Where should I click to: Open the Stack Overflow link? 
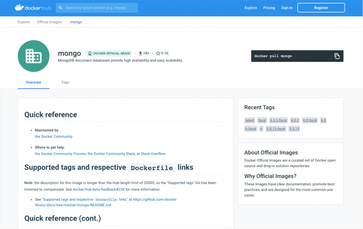153,154
